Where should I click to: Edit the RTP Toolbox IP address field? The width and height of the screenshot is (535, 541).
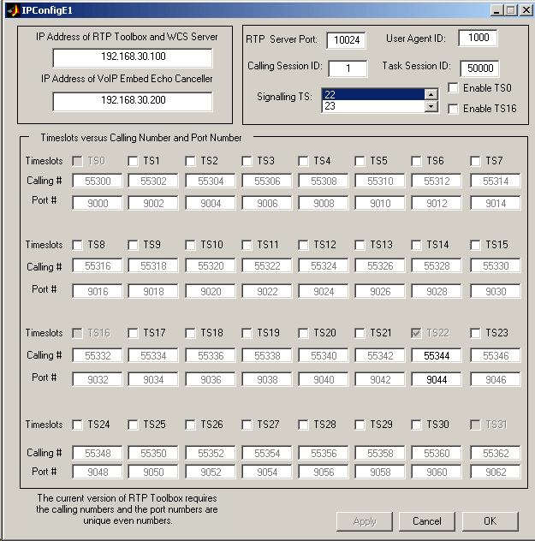coord(133,57)
